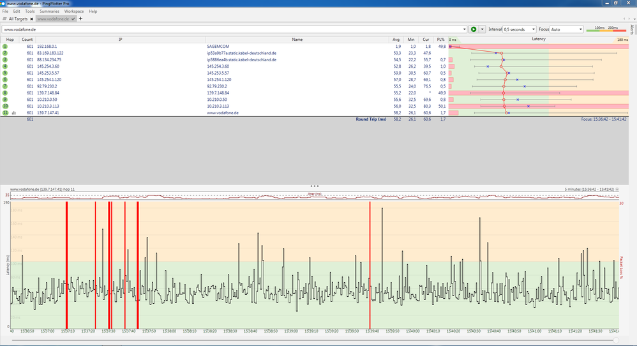Image resolution: width=637 pixels, height=346 pixels.
Task: Select ip53a9b77a.static.kabel-deutschland.de name
Action: tap(242, 53)
